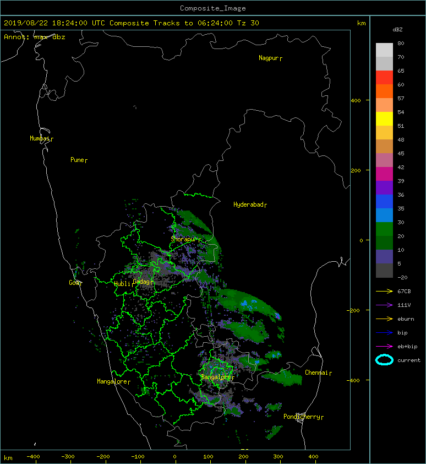Click the 'current' legend label

pyautogui.click(x=409, y=360)
